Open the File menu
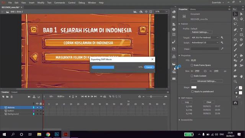 tap(10, 3)
